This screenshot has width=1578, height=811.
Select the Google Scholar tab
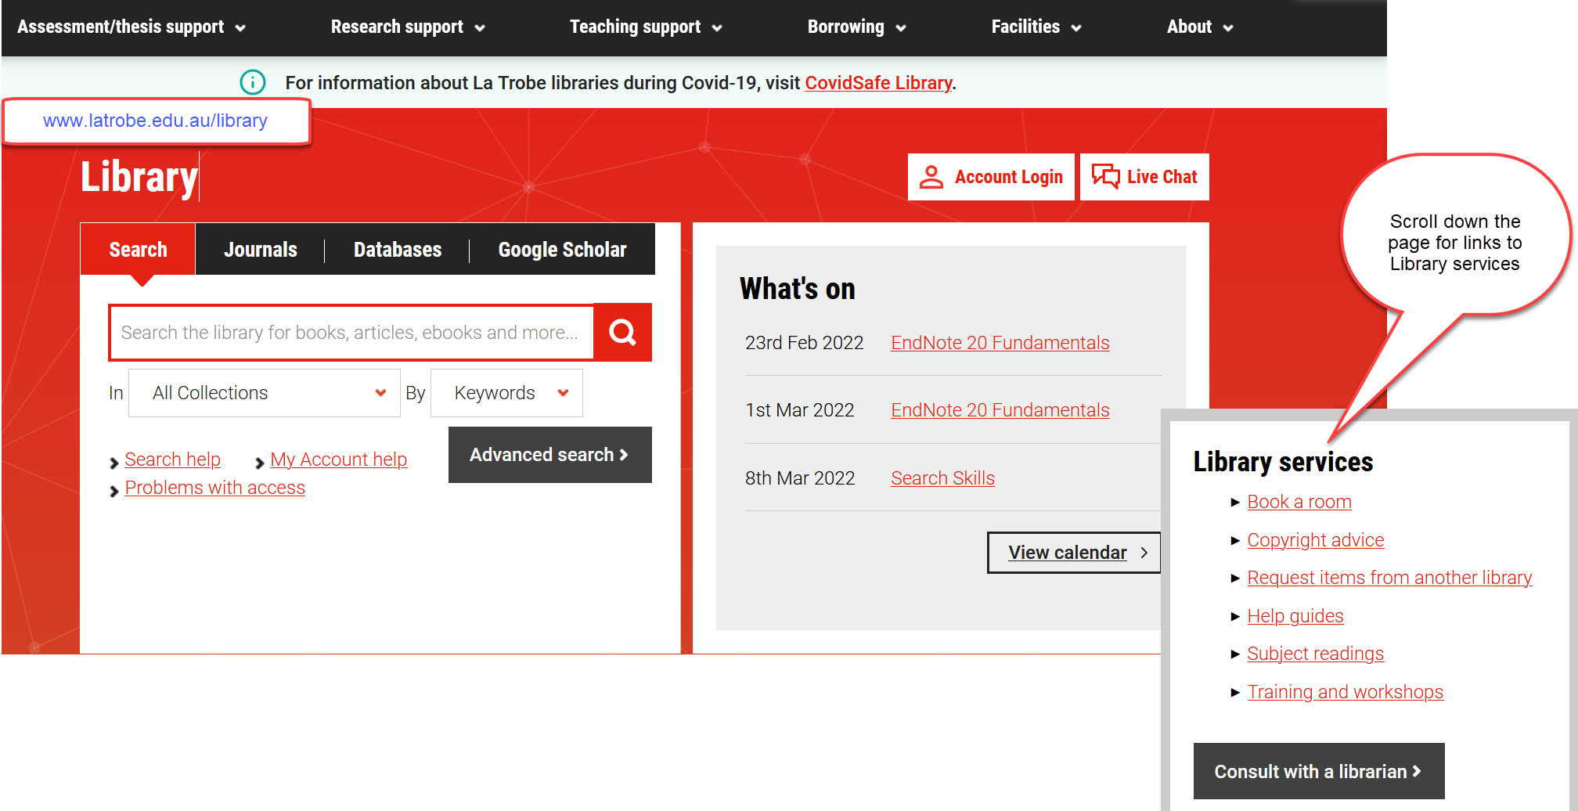tap(562, 250)
